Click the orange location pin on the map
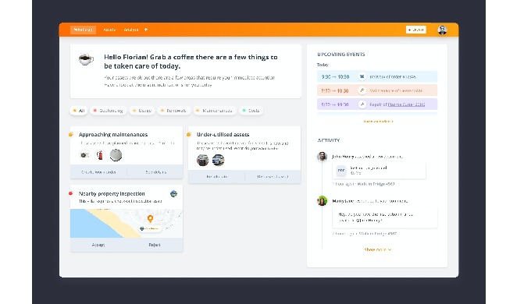Image resolution: width=531 pixels, height=304 pixels. 150,219
